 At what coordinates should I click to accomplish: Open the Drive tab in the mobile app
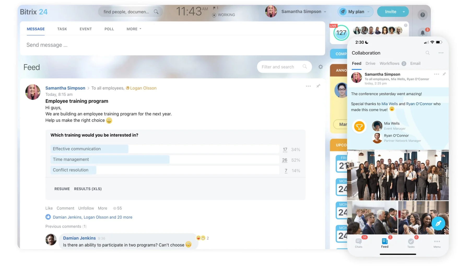coord(370,63)
